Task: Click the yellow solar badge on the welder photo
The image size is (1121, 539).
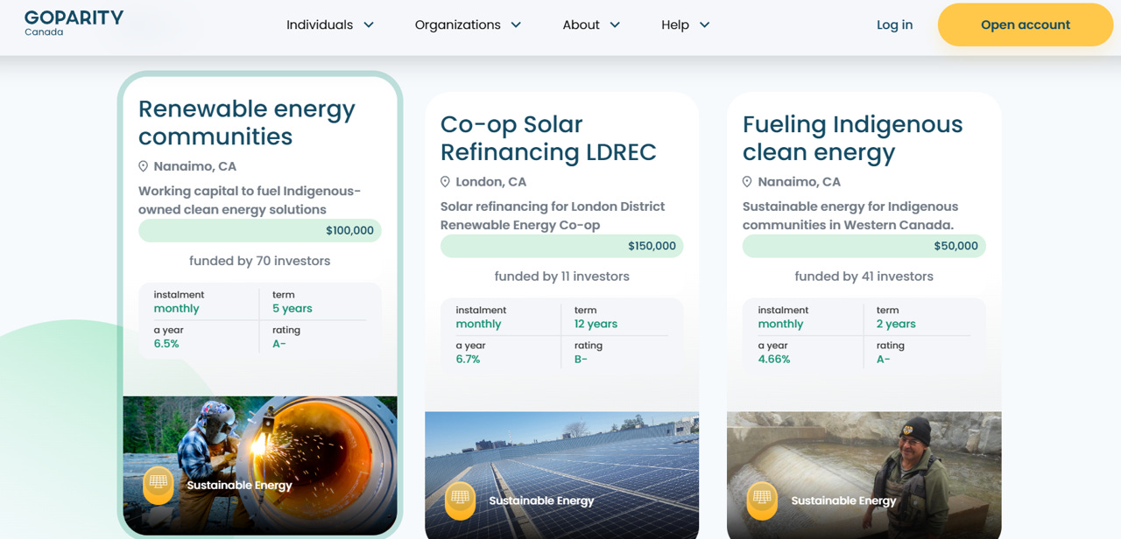Action: point(159,485)
